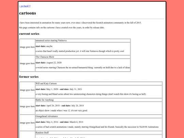
Task: Select the 'cartoons' page heading
Action: [x=28, y=13]
